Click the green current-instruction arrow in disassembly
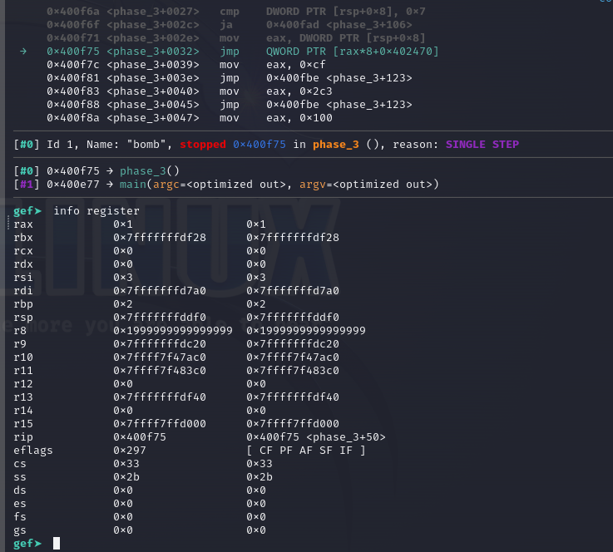 (24, 52)
